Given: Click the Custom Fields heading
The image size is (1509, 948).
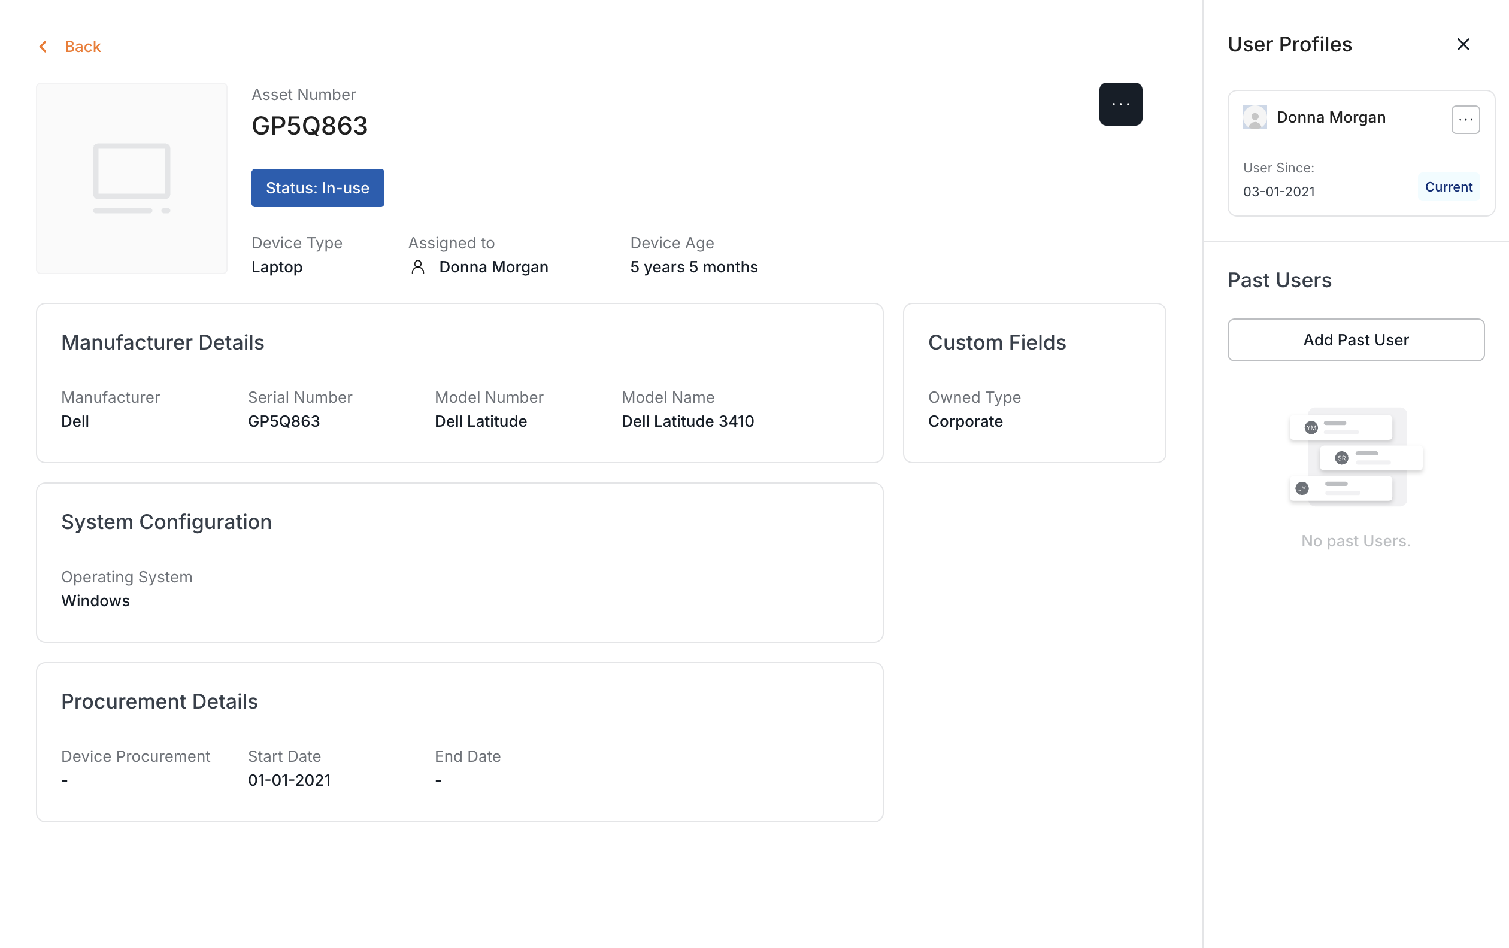Looking at the screenshot, I should (x=996, y=342).
